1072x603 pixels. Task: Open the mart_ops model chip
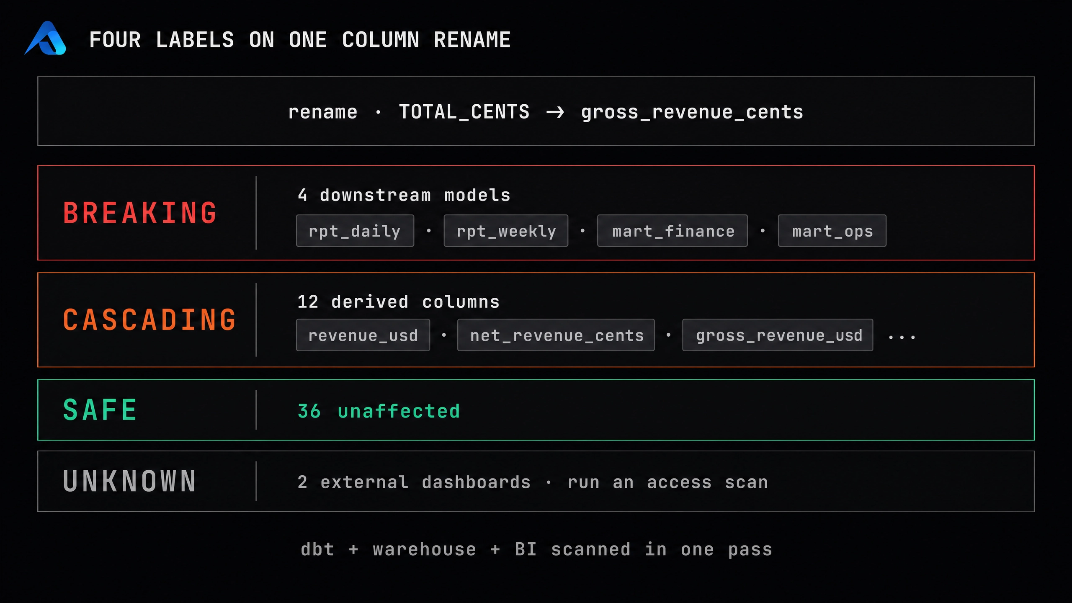pyautogui.click(x=832, y=231)
